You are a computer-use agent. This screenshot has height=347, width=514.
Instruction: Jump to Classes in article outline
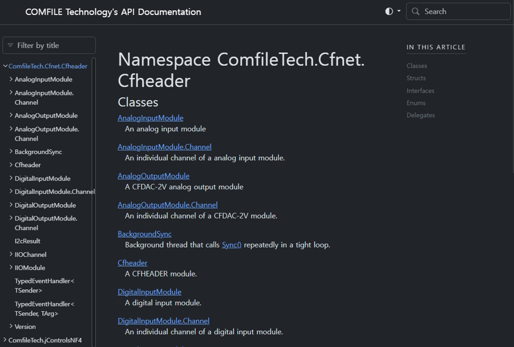[416, 66]
